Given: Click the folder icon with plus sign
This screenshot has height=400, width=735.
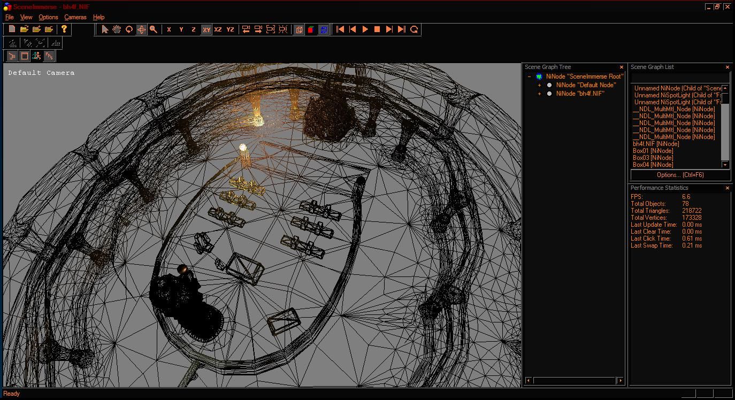Looking at the screenshot, I should pyautogui.click(x=36, y=29).
